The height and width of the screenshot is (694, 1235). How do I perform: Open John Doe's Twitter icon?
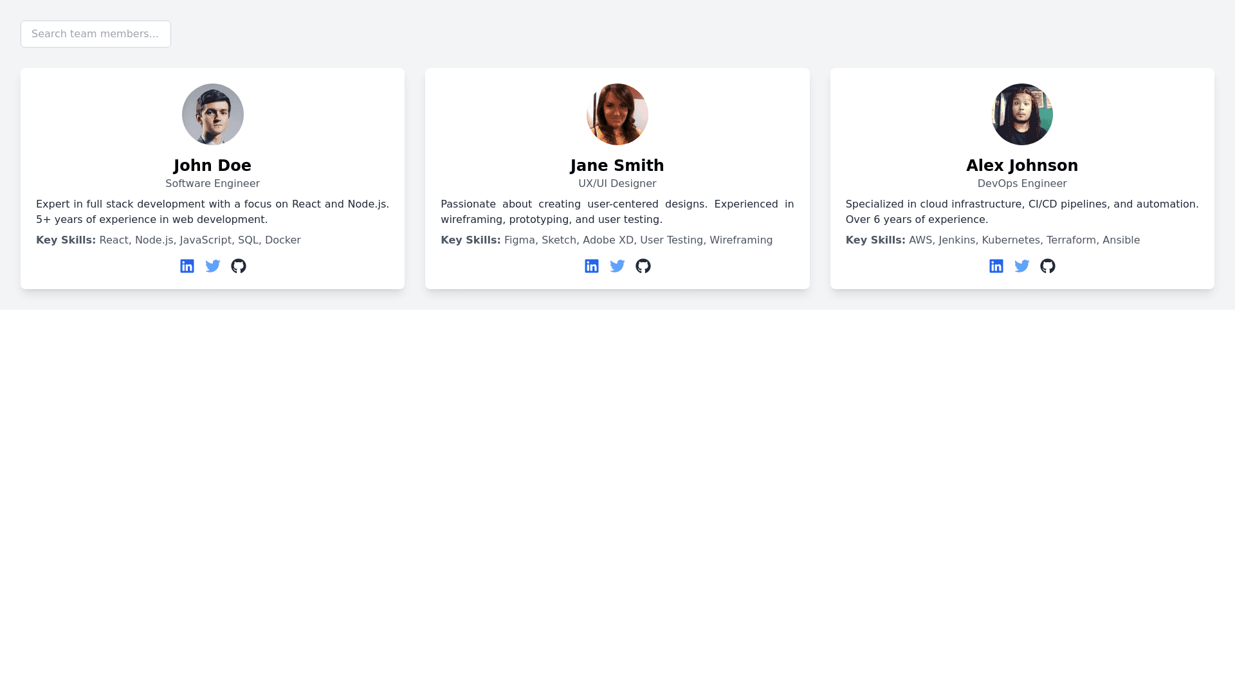(213, 266)
